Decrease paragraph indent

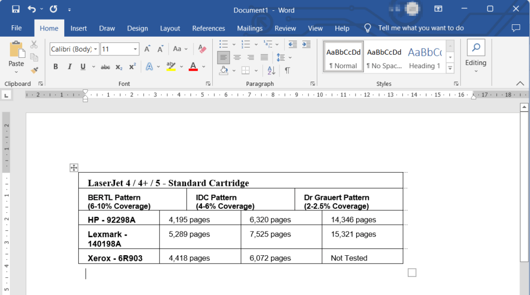[293, 44]
